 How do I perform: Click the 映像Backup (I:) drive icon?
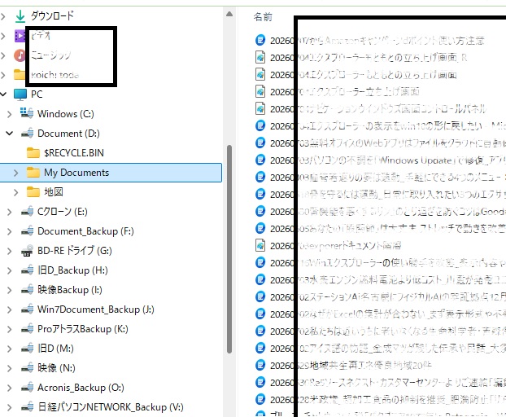(x=27, y=290)
